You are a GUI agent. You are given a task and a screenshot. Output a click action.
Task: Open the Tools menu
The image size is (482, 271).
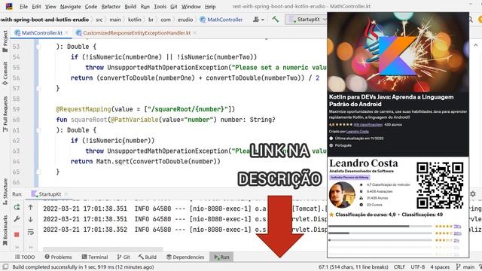pyautogui.click(x=160, y=7)
